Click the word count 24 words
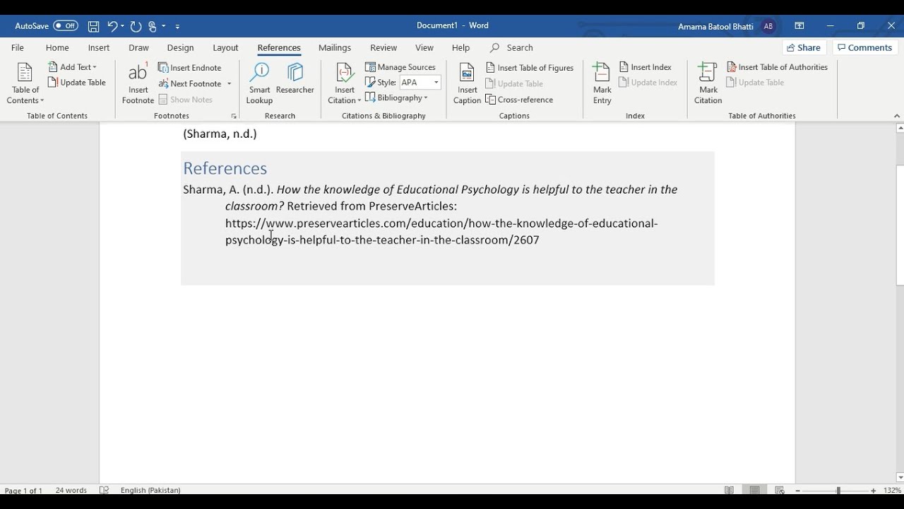 (x=71, y=491)
